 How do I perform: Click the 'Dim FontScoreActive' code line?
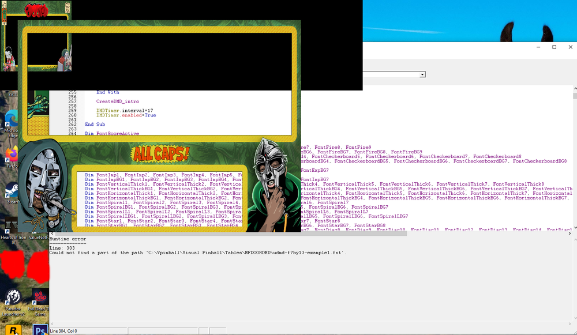click(112, 134)
